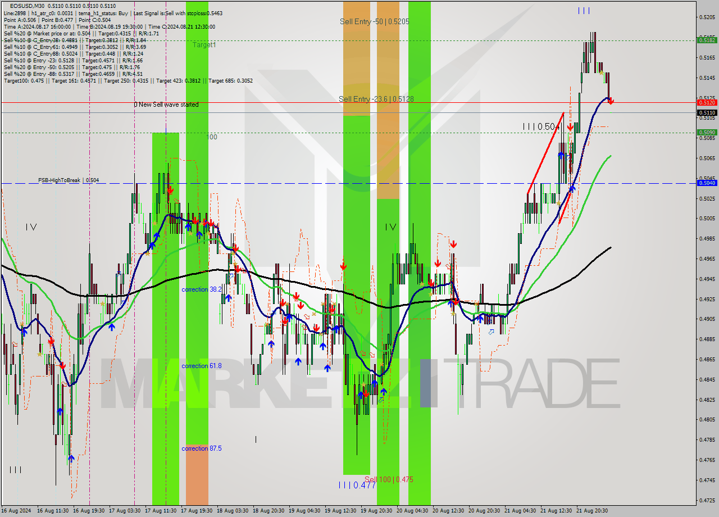The width and height of the screenshot is (719, 517).
Task: Click the 'correction 87.5' label
Action: click(202, 448)
